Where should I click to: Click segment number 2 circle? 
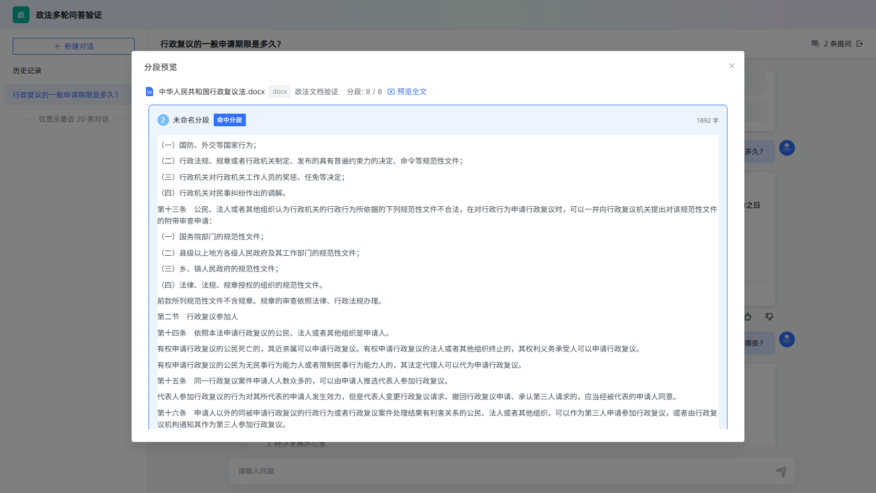(163, 120)
